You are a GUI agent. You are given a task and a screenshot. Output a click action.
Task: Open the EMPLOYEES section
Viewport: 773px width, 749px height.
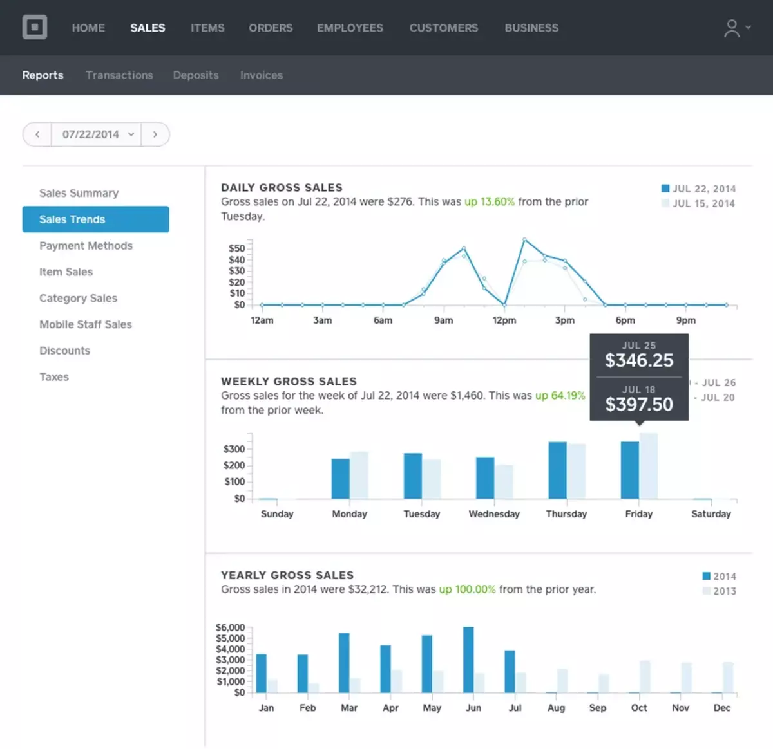point(350,28)
